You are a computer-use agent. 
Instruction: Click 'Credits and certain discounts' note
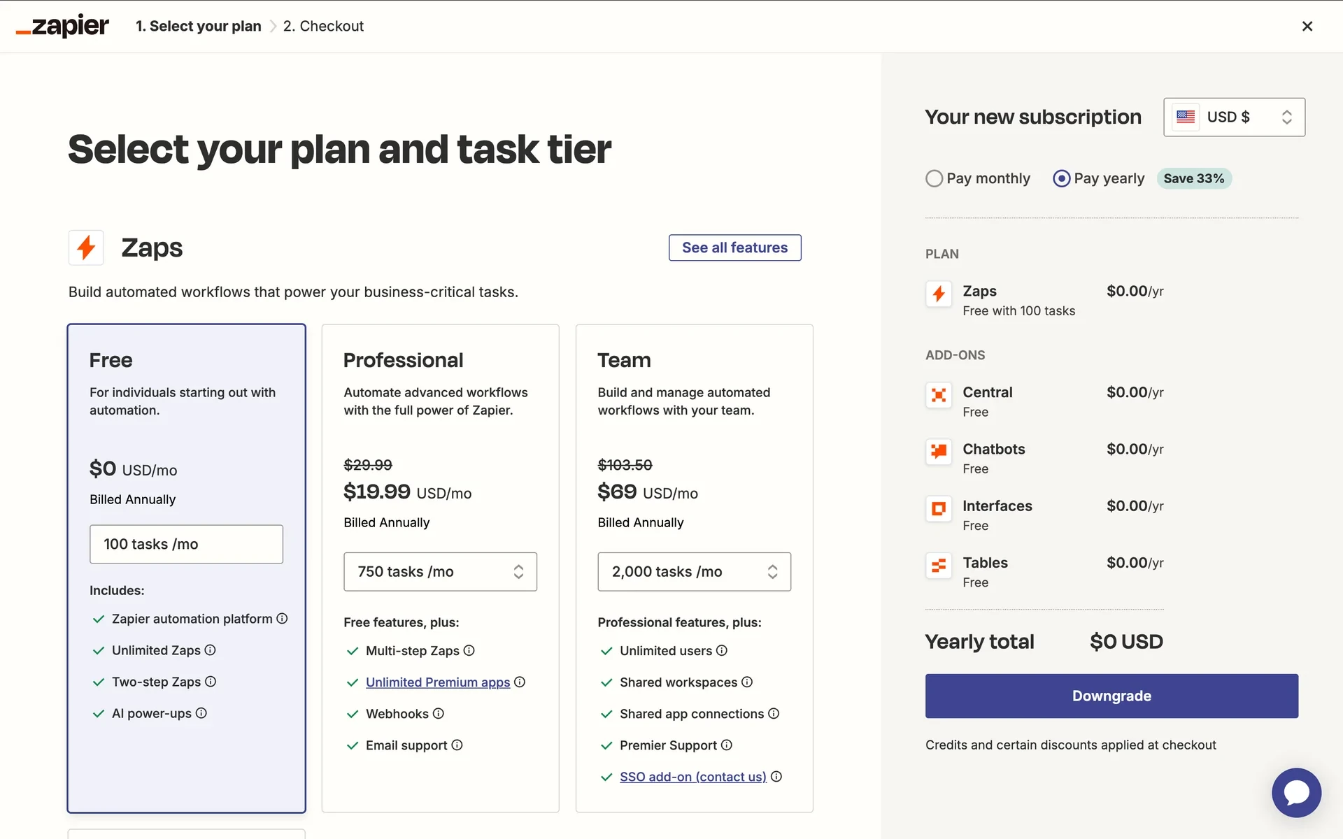point(1070,745)
